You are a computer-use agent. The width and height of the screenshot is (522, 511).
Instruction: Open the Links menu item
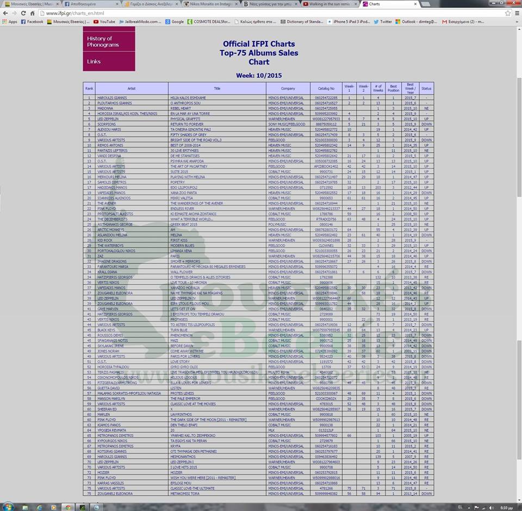[109, 61]
